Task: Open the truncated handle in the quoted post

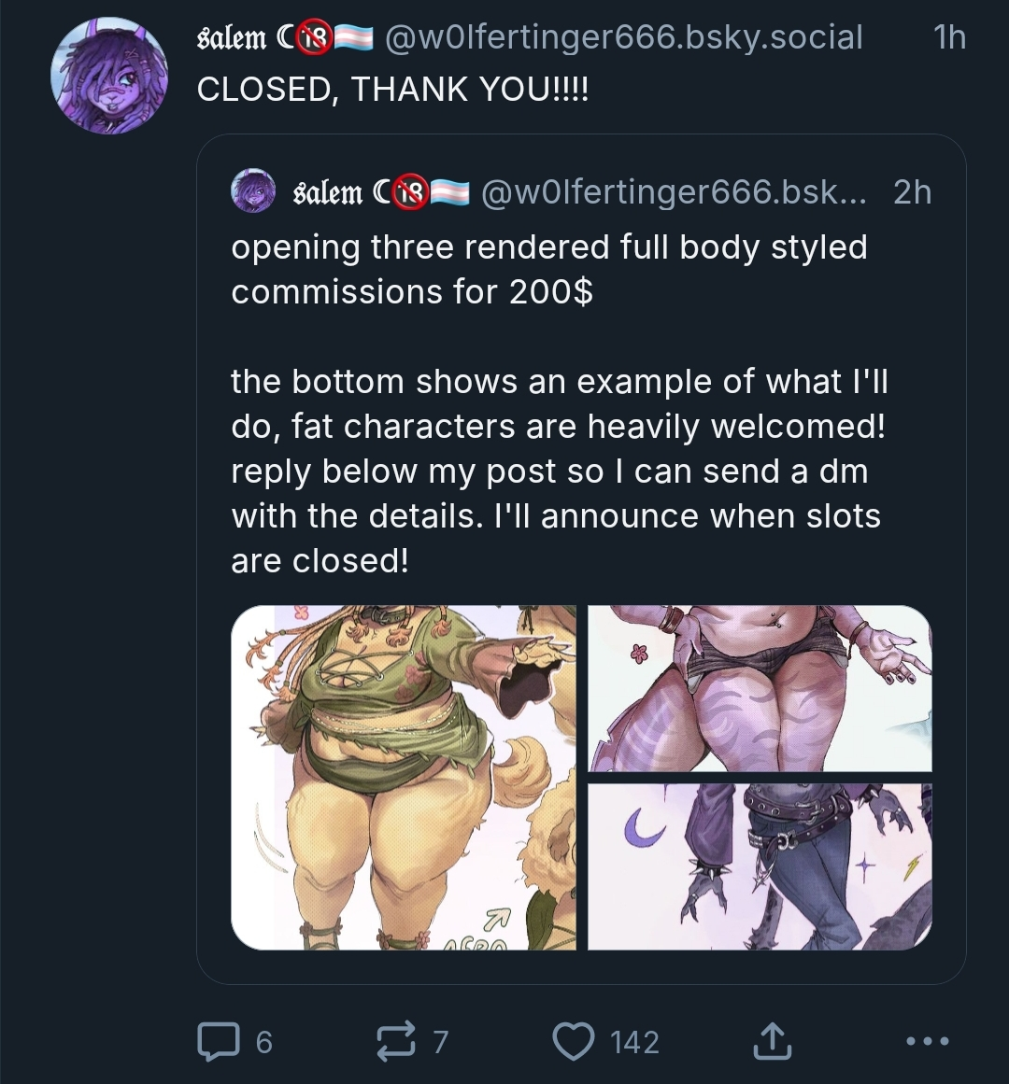Action: [x=674, y=192]
